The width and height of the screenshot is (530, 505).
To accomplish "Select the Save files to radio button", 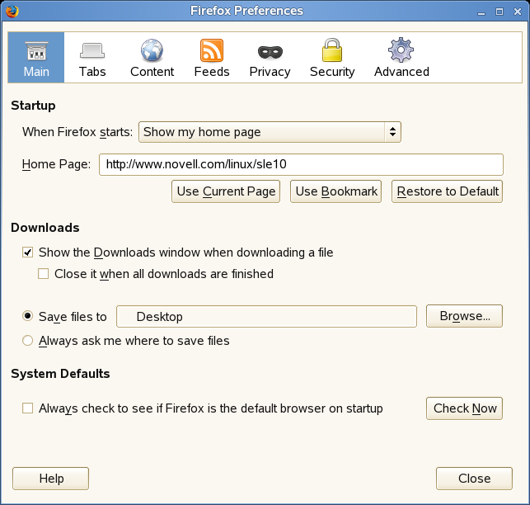I will pos(27,317).
